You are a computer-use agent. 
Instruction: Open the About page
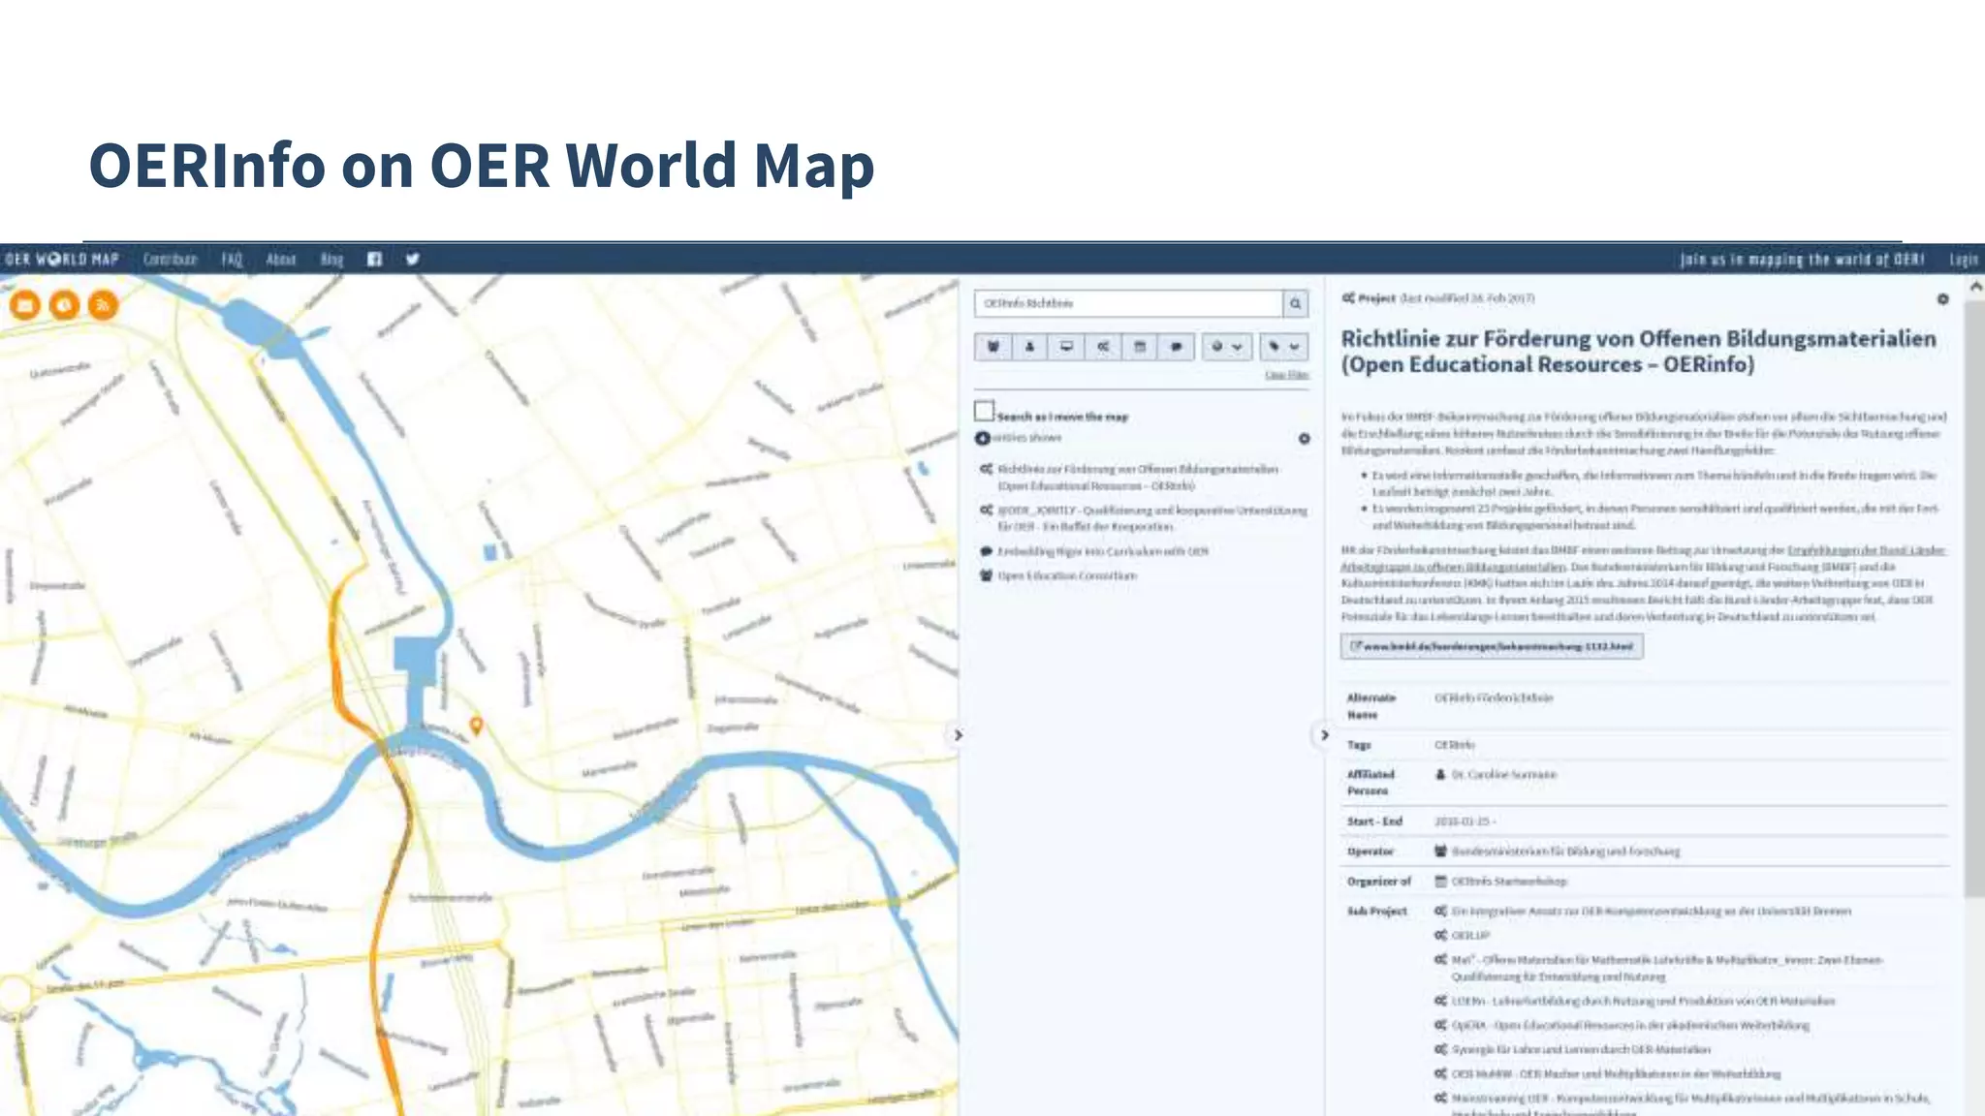tap(281, 260)
